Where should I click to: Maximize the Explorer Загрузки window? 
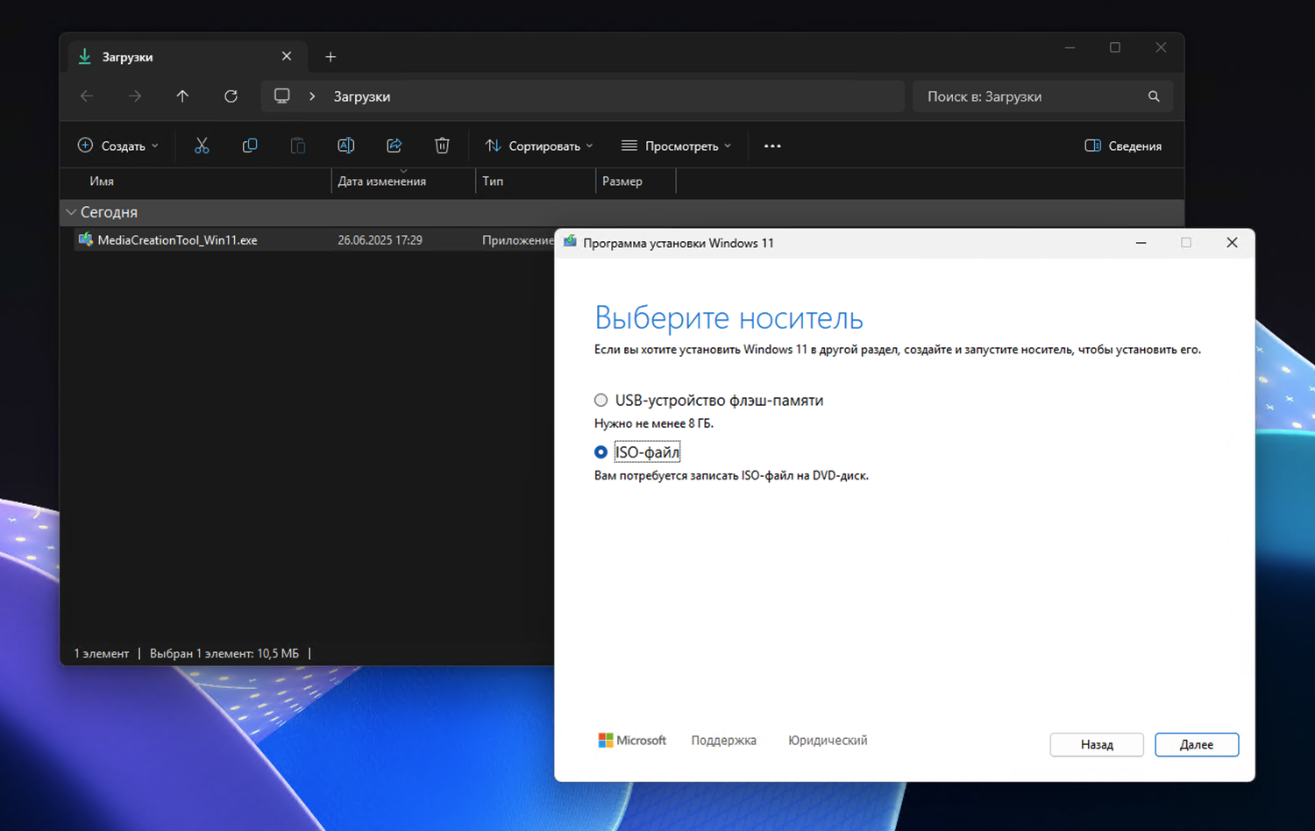pos(1115,47)
